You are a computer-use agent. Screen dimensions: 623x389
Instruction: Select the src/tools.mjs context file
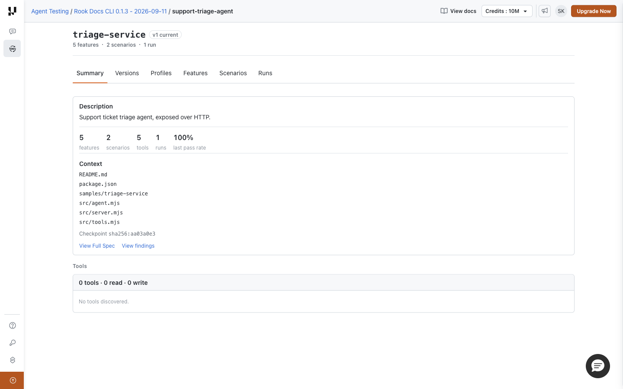pos(100,222)
